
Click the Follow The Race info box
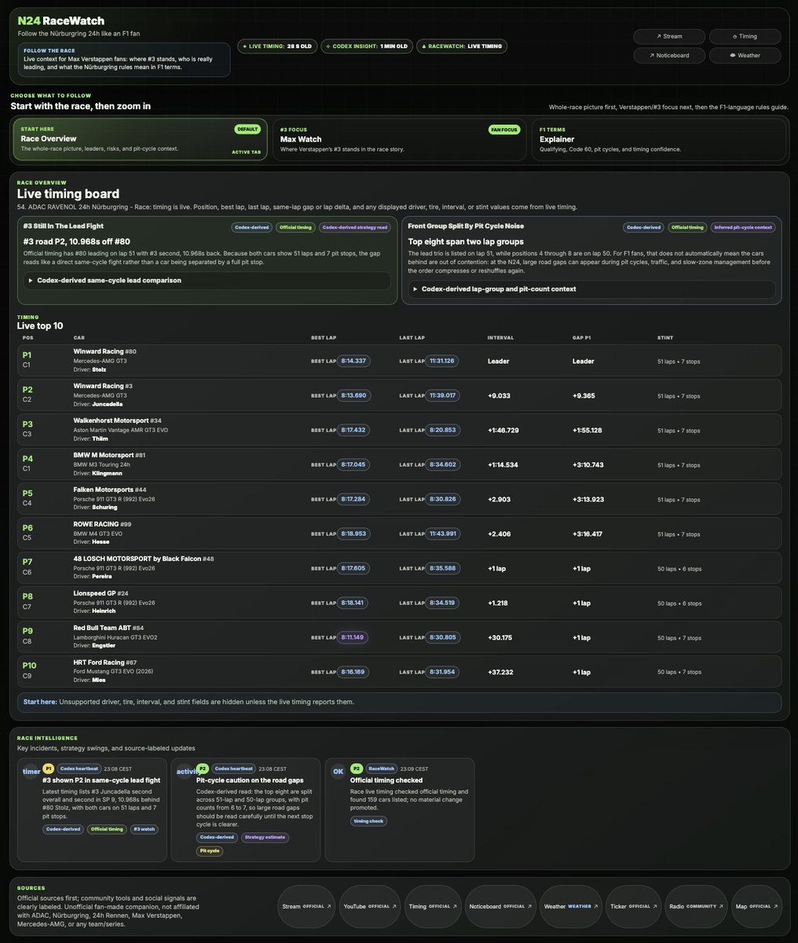pyautogui.click(x=124, y=60)
